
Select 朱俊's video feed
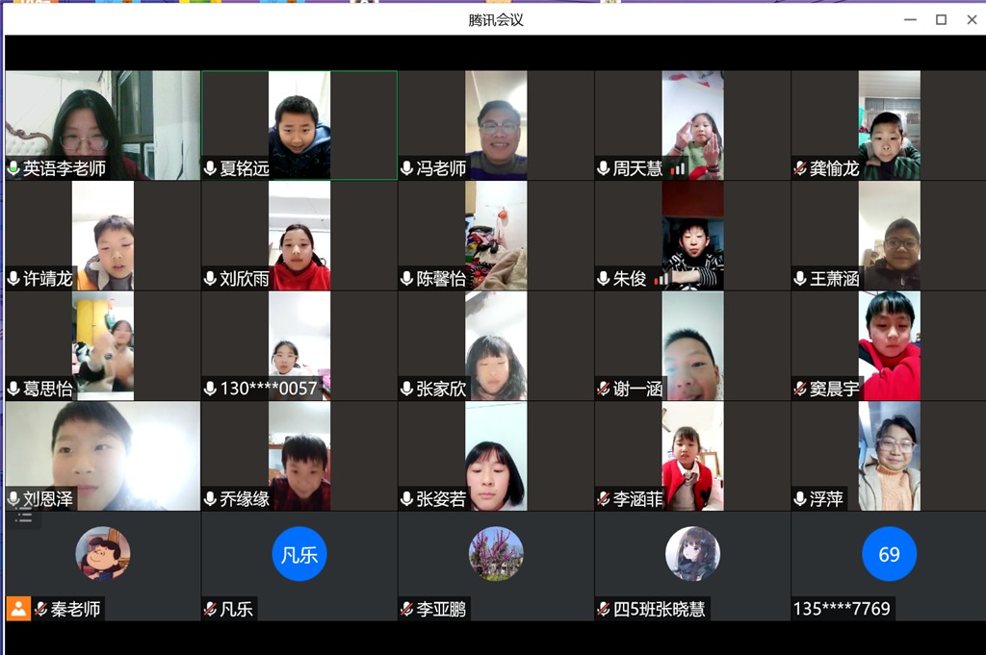(x=692, y=236)
